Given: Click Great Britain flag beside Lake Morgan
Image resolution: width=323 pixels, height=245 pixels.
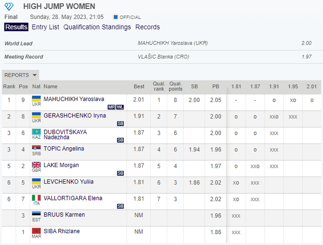Looking at the screenshot, I should 36,165.
